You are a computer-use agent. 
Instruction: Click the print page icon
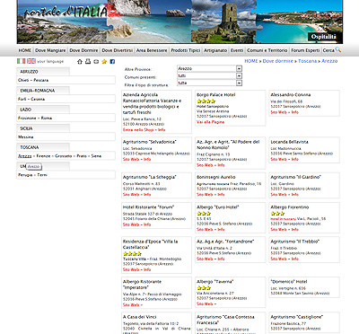click(88, 61)
